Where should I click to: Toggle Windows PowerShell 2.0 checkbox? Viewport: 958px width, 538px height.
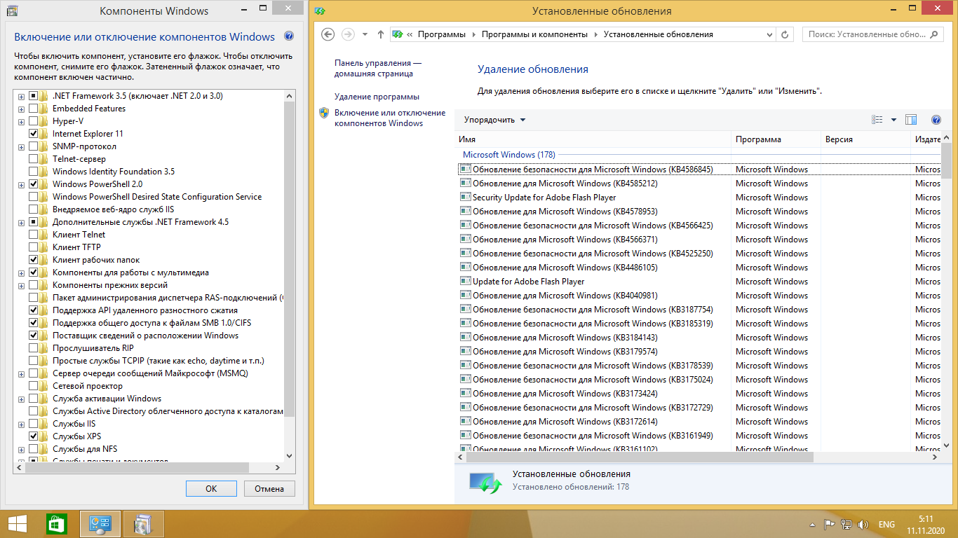(34, 184)
